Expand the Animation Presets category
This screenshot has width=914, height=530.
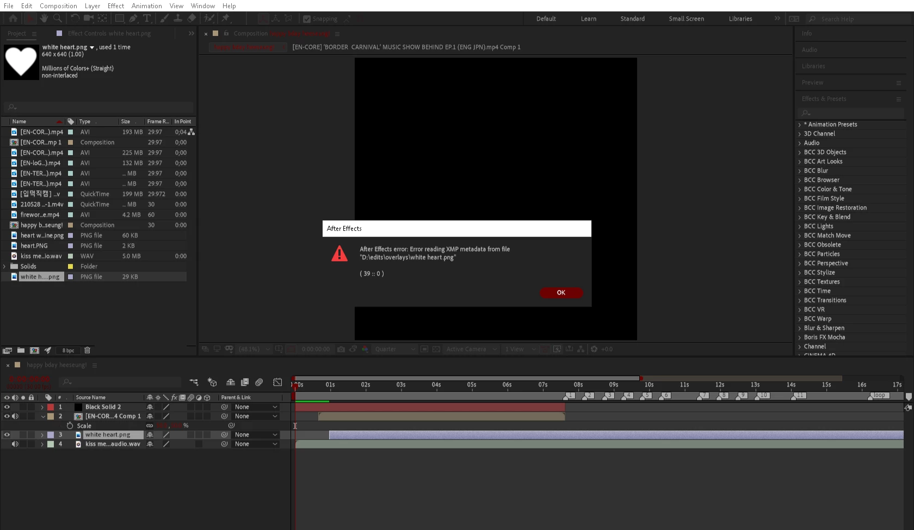[799, 125]
